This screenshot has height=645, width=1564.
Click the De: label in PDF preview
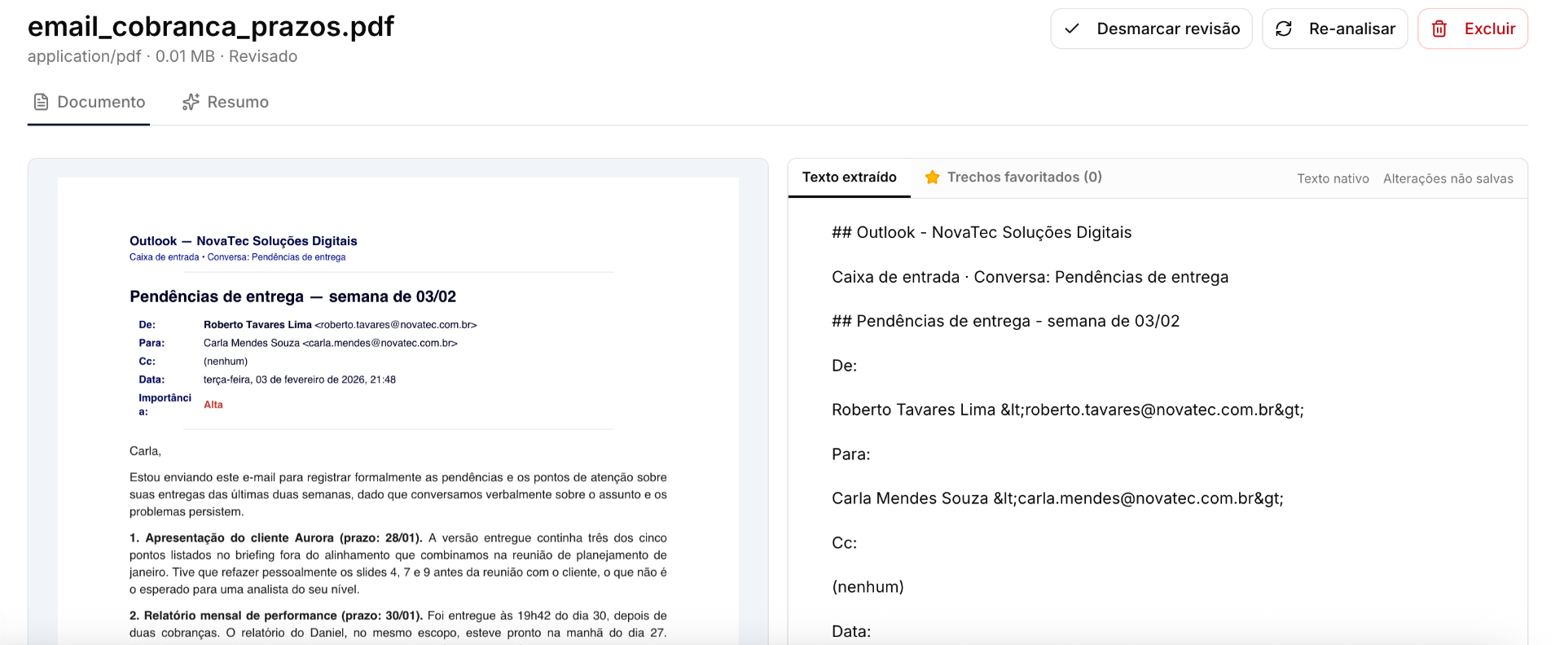[x=147, y=325]
